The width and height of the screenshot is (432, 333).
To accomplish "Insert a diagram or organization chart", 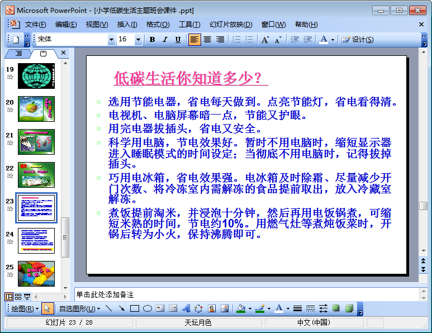I will click(198, 308).
